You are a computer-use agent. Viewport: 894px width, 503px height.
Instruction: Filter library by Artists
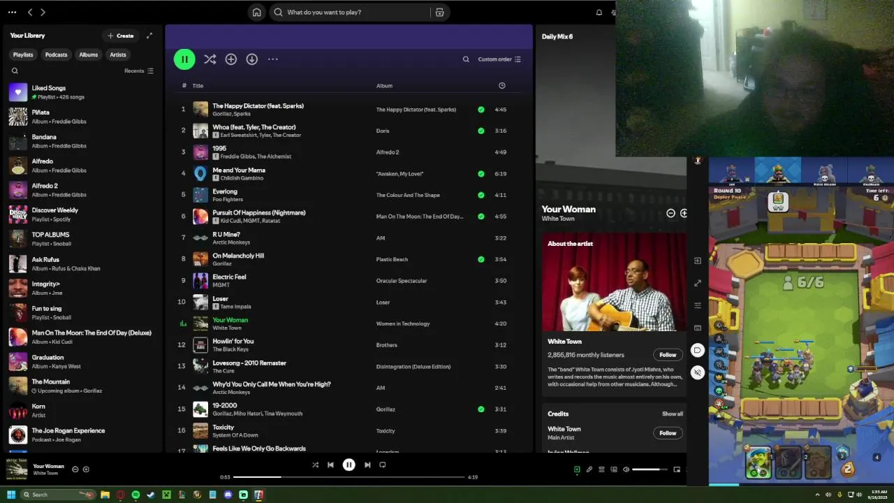(x=118, y=54)
